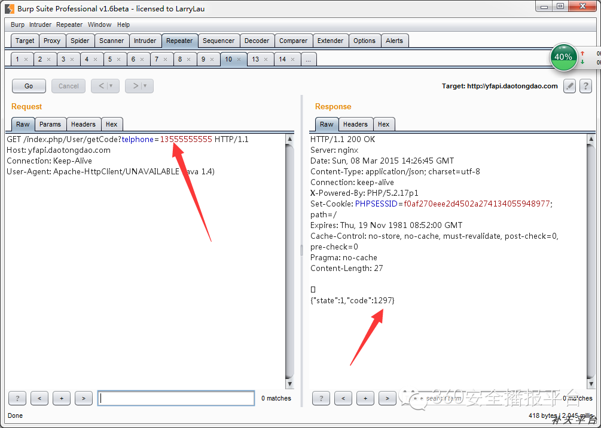
Task: Click the Burp Suite logo in title bar
Action: (10, 8)
